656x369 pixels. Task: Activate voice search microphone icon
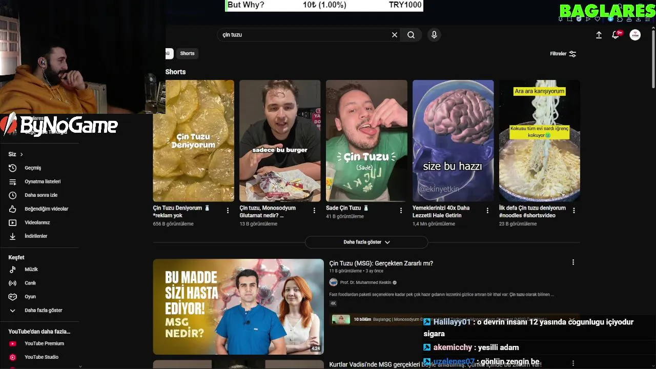pyautogui.click(x=434, y=35)
